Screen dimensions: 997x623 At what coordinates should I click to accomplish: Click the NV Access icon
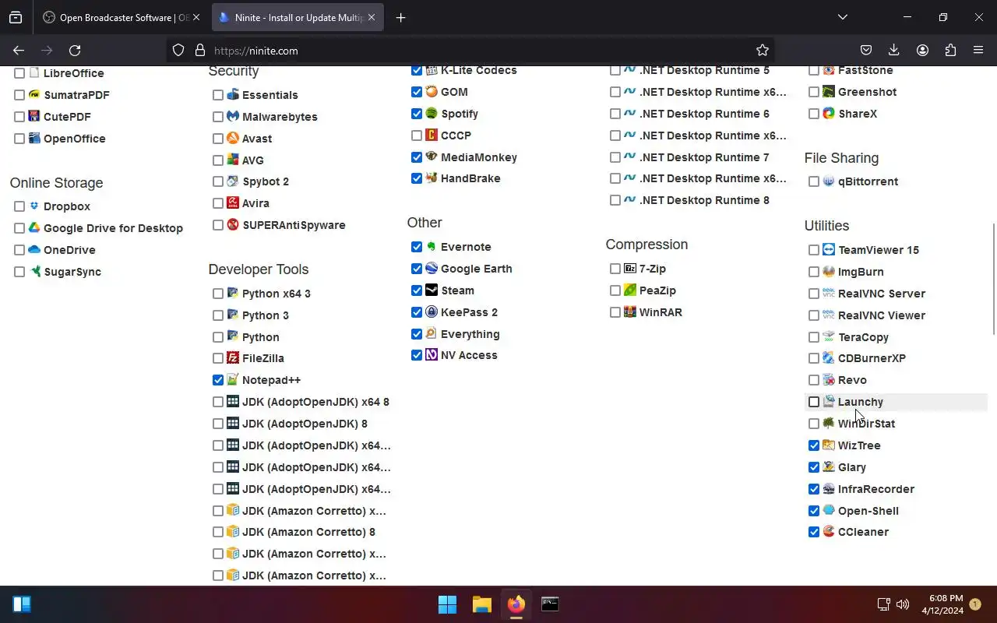(x=431, y=354)
